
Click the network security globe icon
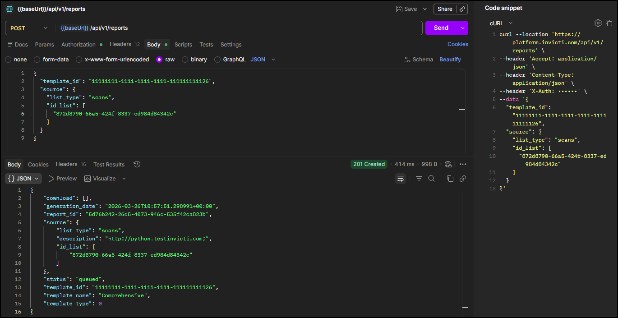tap(448, 164)
